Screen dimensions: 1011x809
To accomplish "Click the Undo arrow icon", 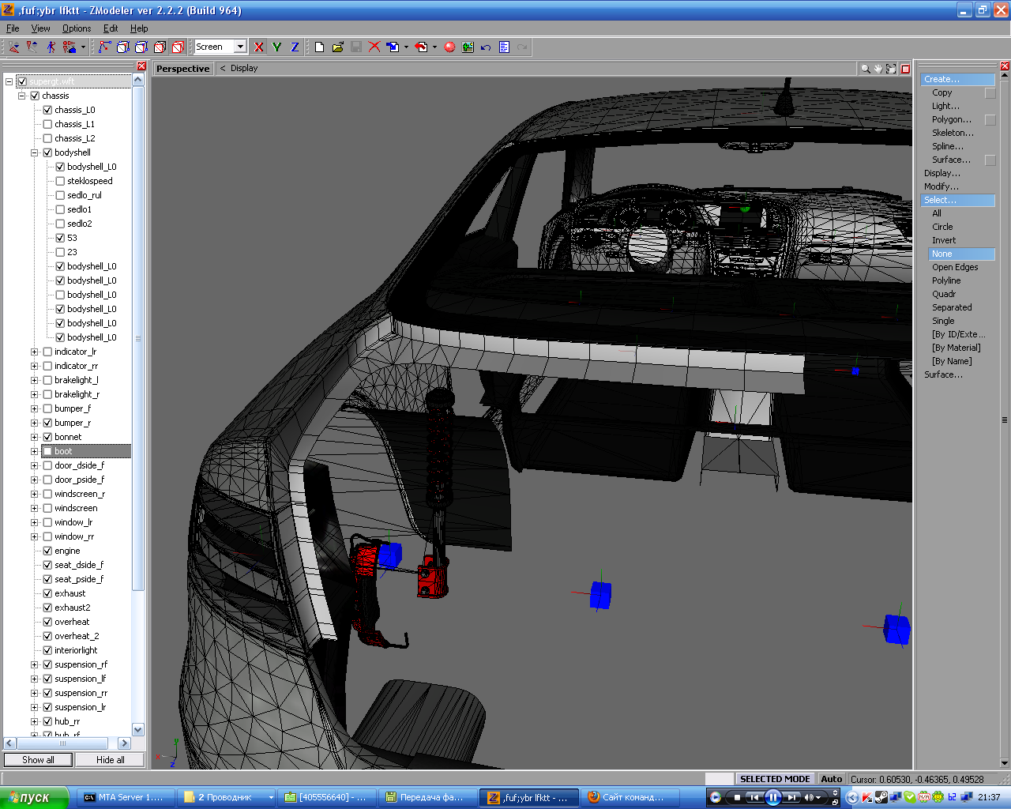I will 486,47.
